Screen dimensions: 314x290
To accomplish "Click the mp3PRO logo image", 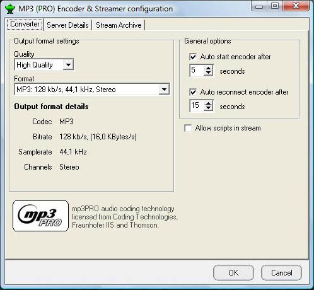I will pos(40,216).
